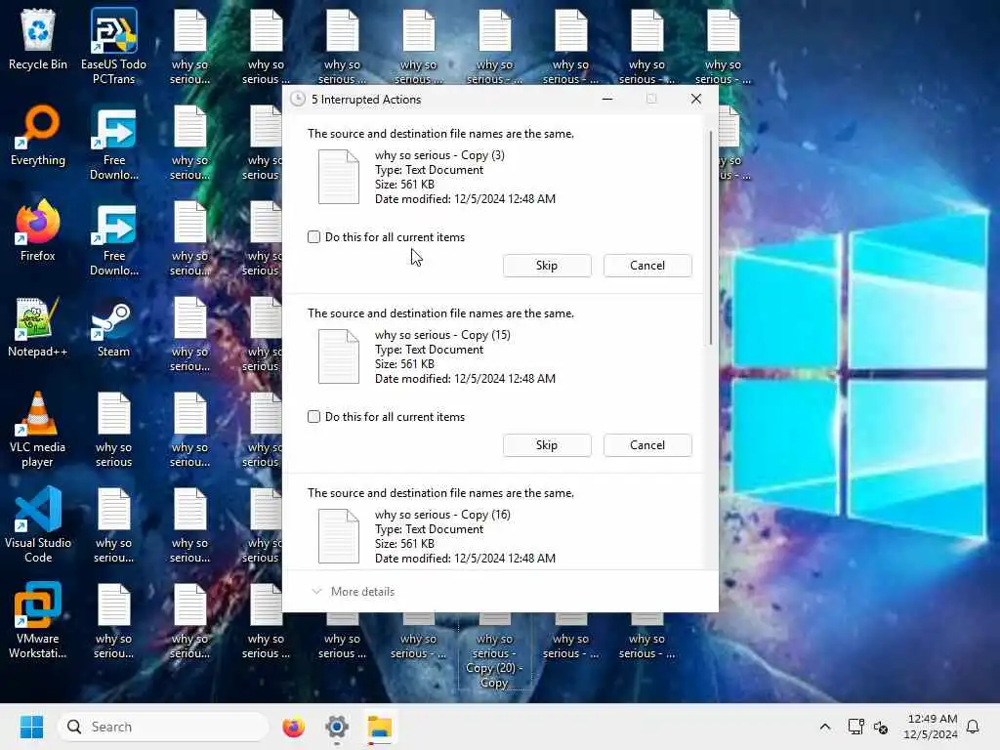The width and height of the screenshot is (1000, 750).
Task: Click the taskbar Search box
Action: tap(163, 727)
